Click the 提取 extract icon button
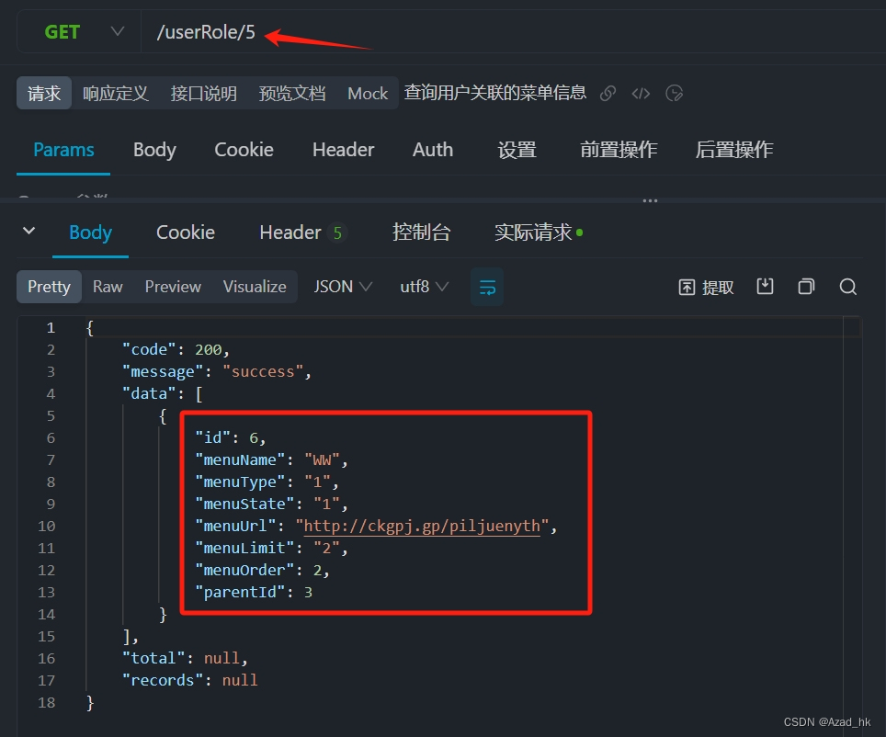This screenshot has height=737, width=886. coord(705,286)
